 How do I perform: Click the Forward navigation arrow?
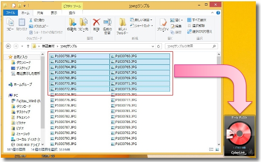point(16,46)
